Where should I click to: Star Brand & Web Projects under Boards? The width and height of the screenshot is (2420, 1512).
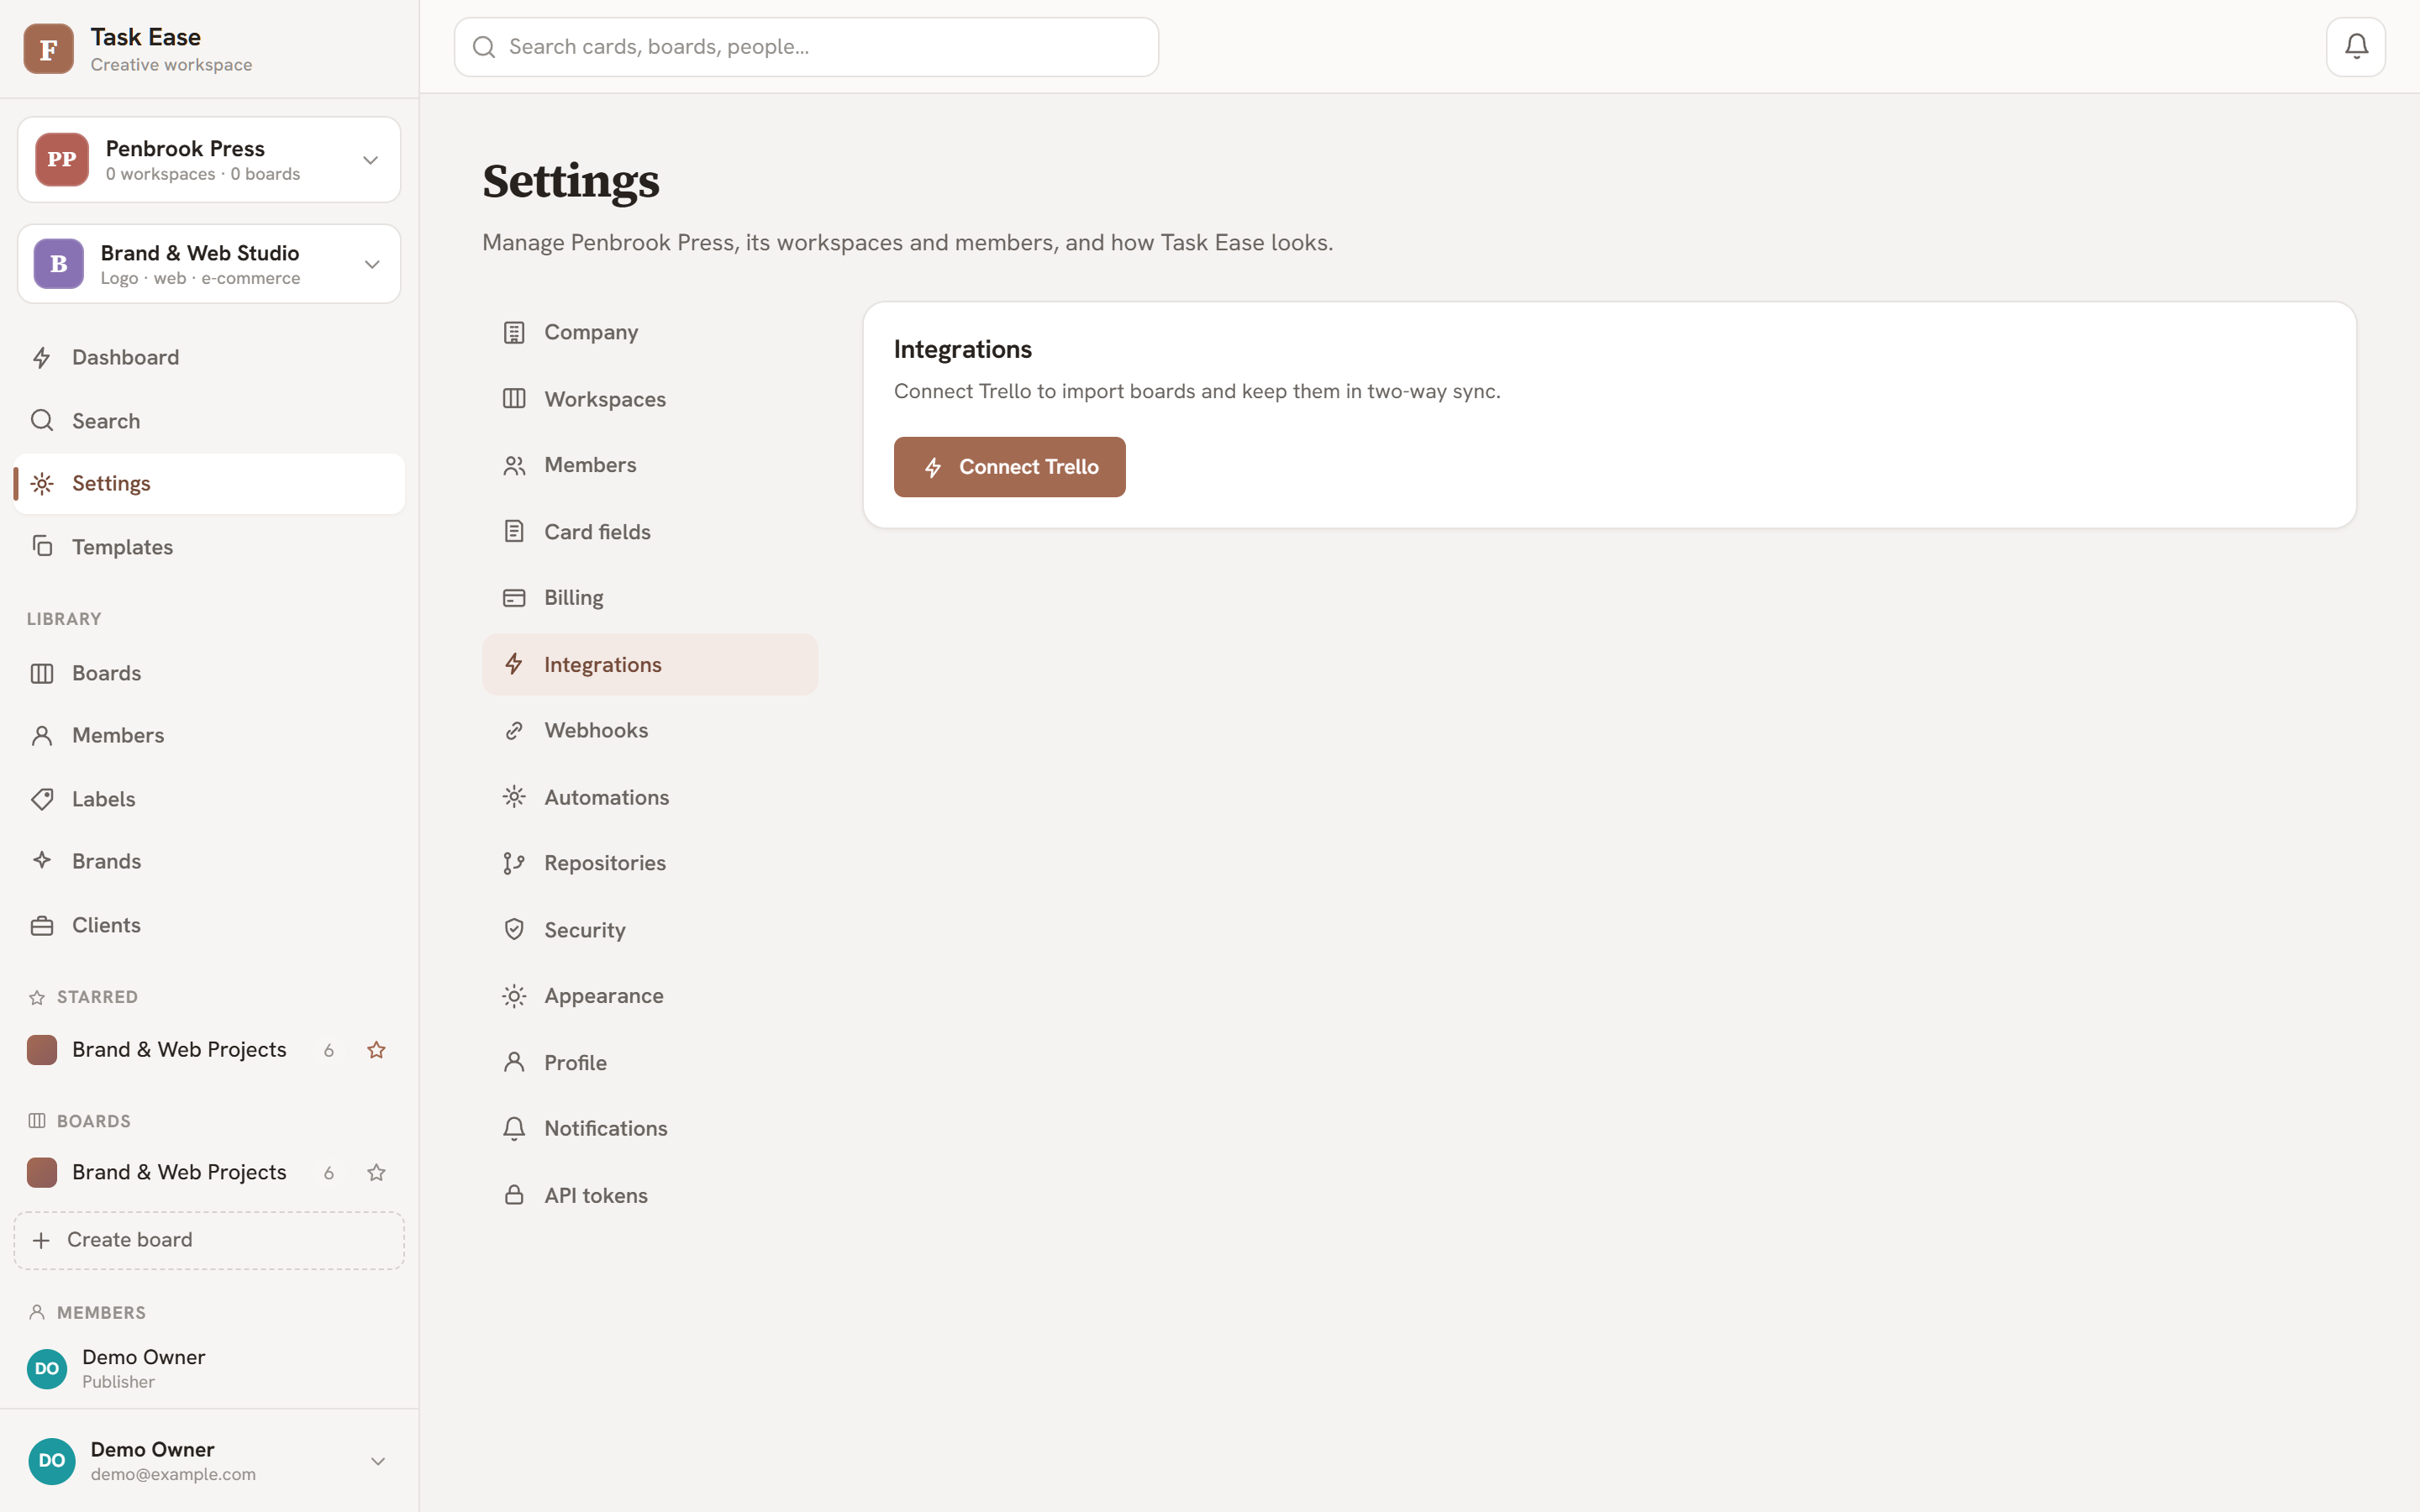click(376, 1172)
